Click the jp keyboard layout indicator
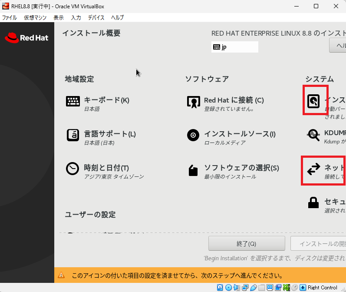 coord(235,47)
